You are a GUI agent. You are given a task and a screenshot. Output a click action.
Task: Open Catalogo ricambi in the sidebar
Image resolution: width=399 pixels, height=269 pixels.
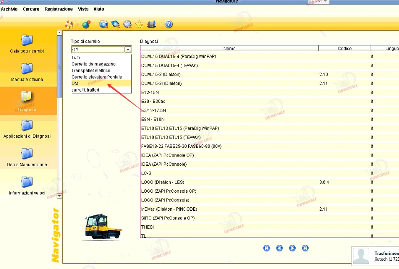[27, 44]
